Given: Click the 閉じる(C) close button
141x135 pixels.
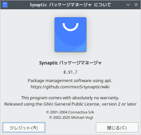Looking at the screenshot, I should (117, 127).
